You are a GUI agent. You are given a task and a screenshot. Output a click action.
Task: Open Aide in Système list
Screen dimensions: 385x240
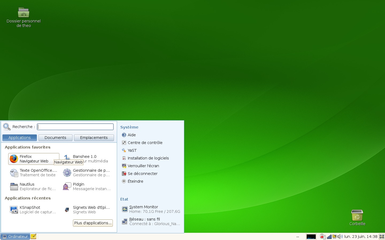click(129, 135)
